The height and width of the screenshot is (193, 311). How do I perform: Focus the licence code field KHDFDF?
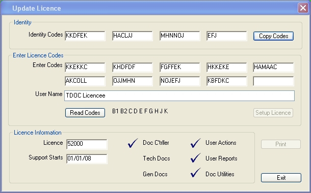pyautogui.click(x=132, y=67)
